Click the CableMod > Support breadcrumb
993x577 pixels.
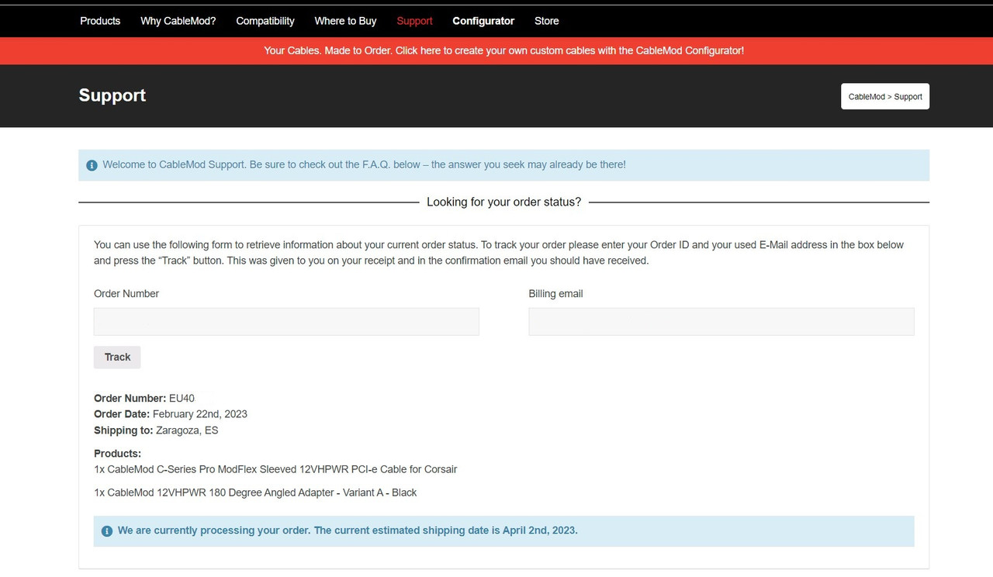[885, 97]
